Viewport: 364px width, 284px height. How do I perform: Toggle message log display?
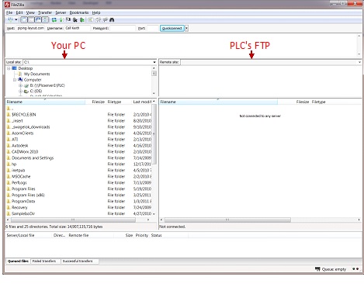[x=24, y=19]
